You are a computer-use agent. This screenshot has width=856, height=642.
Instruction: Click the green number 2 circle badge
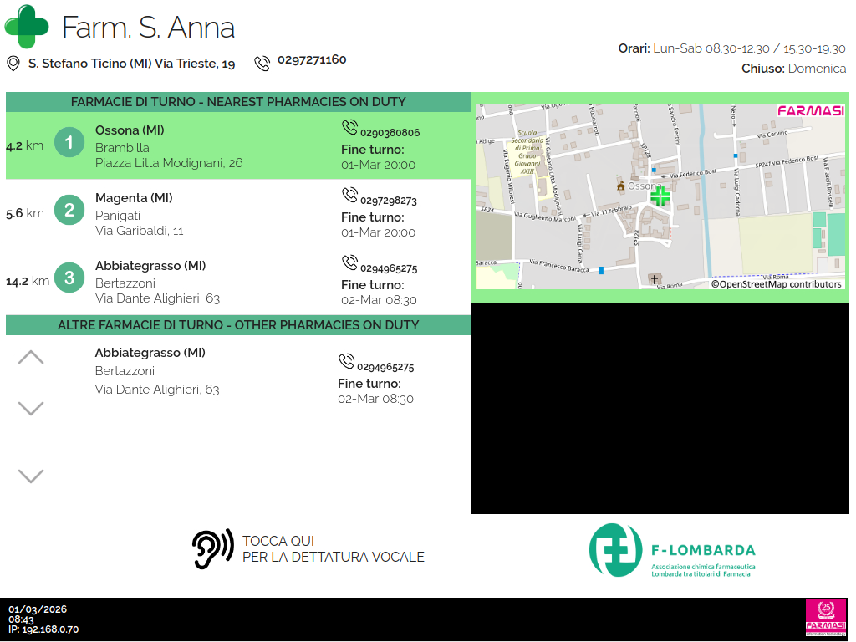(69, 210)
